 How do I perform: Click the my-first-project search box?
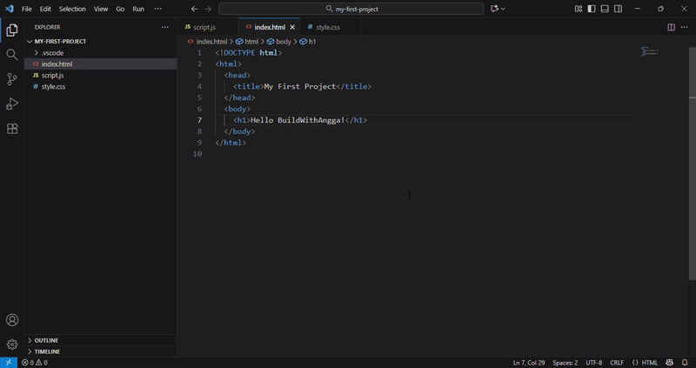351,9
